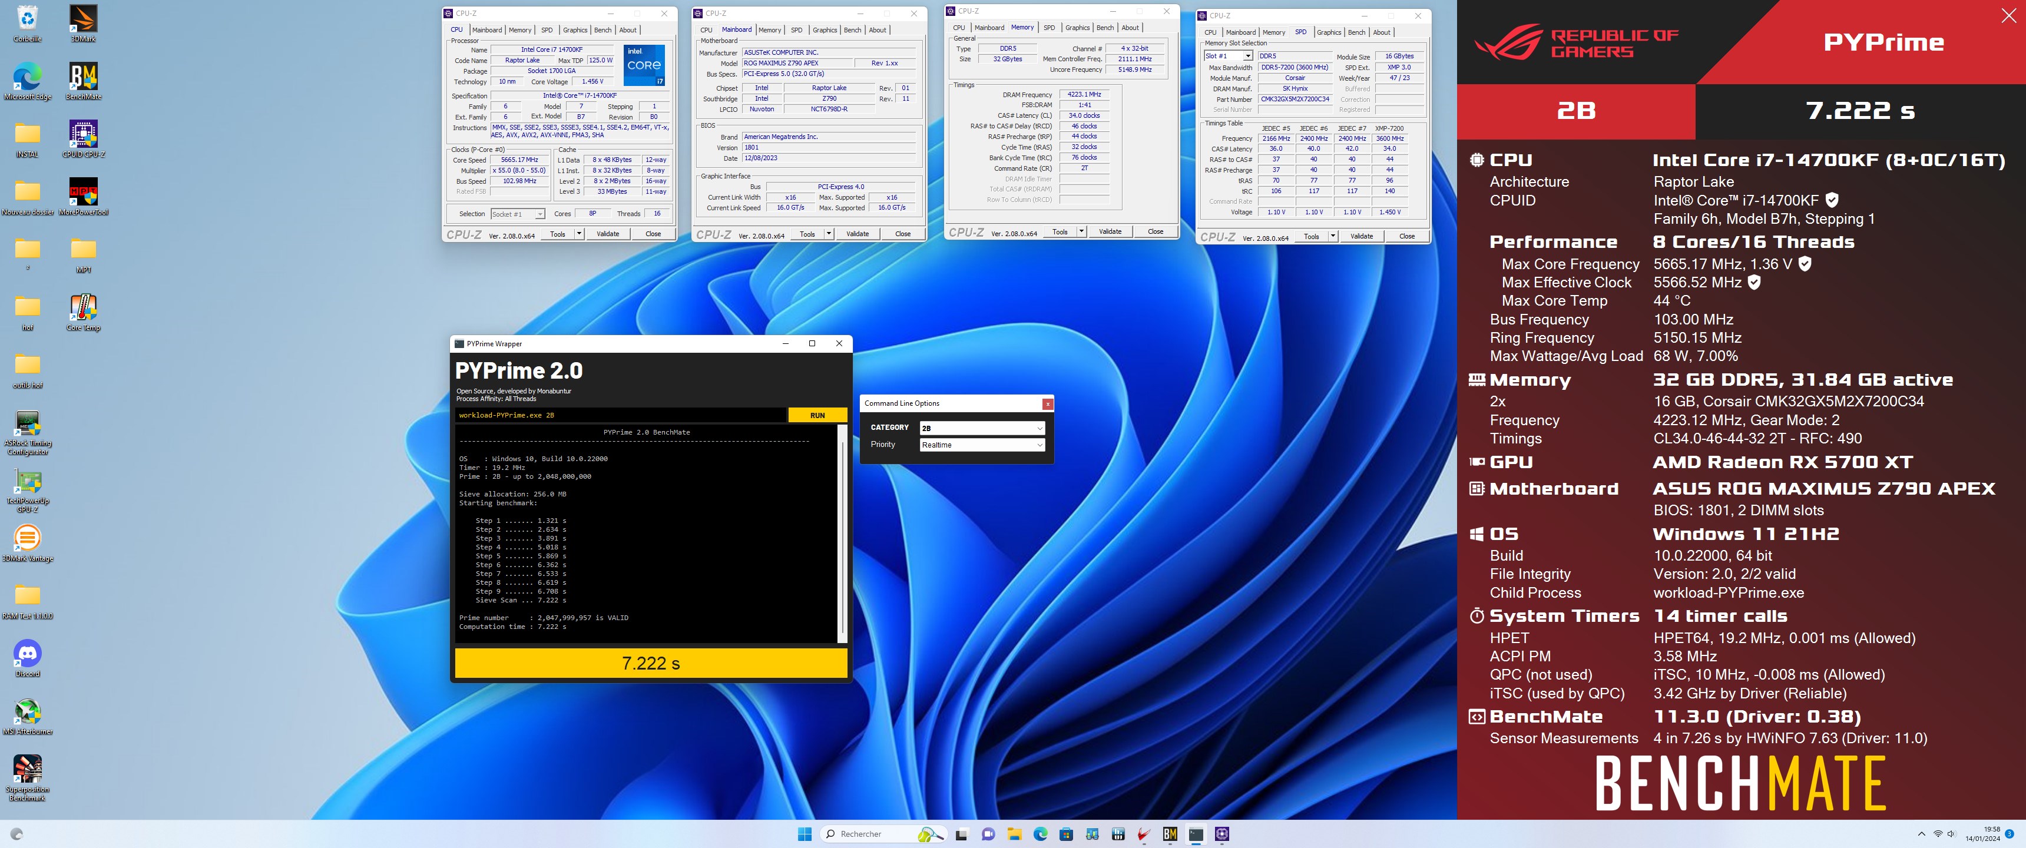Expand Tools arrow in first CPU-Z window

[579, 234]
